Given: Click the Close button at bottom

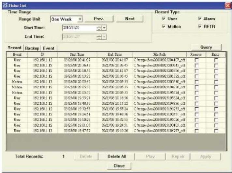Looking at the screenshot, I should click(119, 166).
